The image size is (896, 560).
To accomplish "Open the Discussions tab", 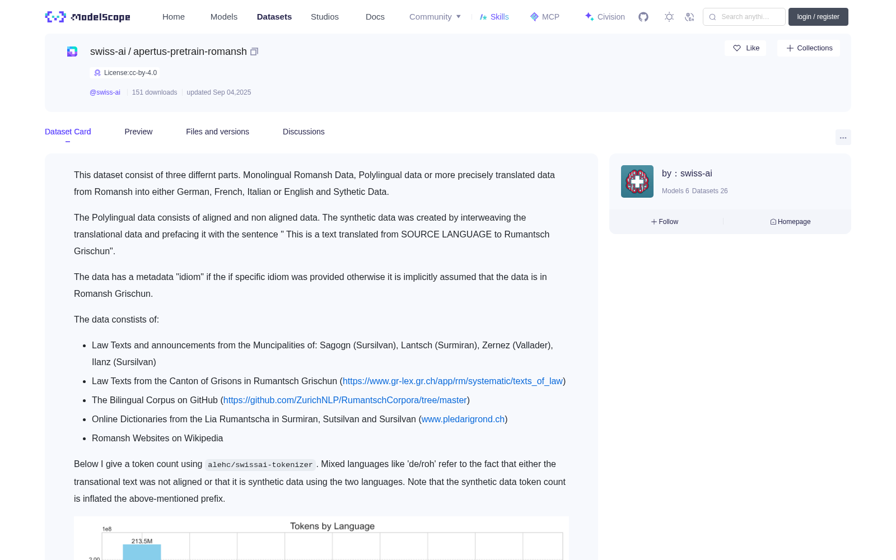I will click(304, 132).
